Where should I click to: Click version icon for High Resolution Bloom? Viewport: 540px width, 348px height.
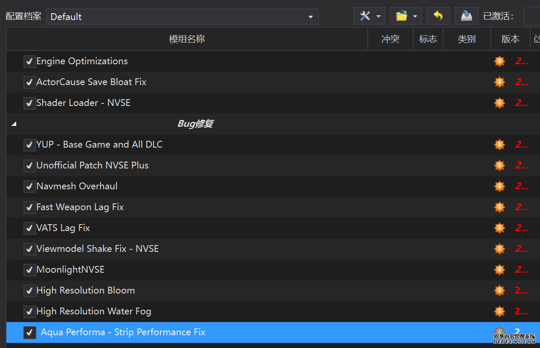pyautogui.click(x=499, y=291)
